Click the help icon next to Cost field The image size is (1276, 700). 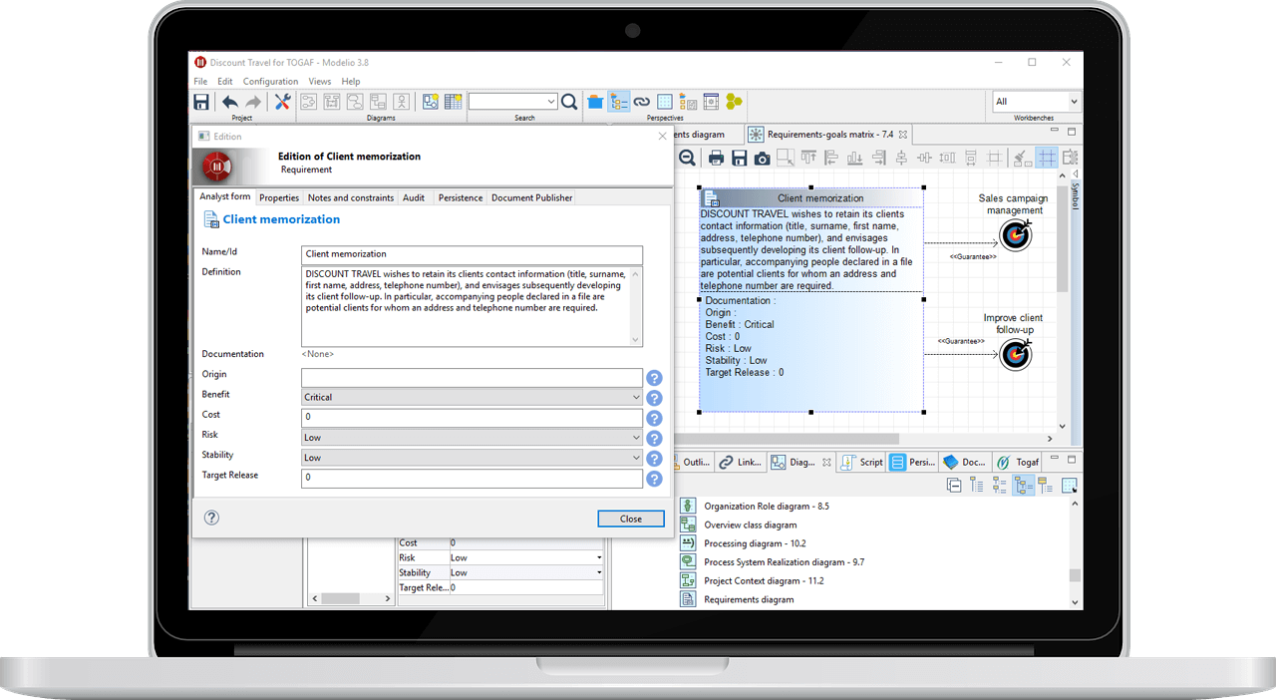(655, 418)
